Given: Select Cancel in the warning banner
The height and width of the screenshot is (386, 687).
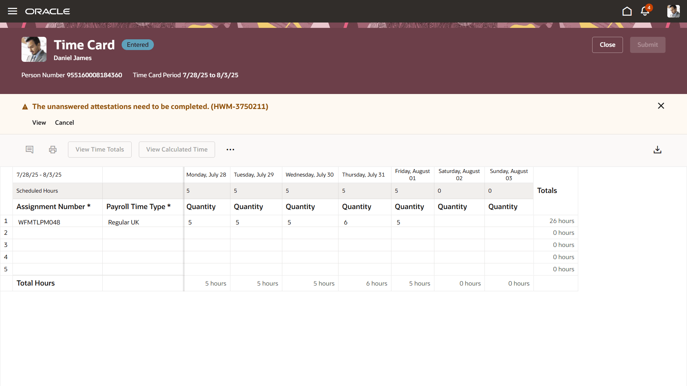Looking at the screenshot, I should 64,122.
